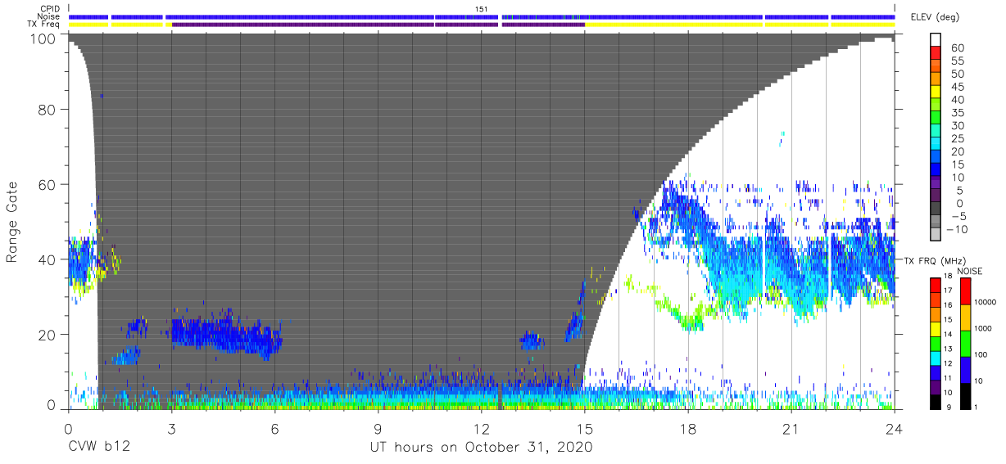Click ELEV scale label 45
Image resolution: width=1006 pixels, height=464 pixels.
pyautogui.click(x=956, y=86)
